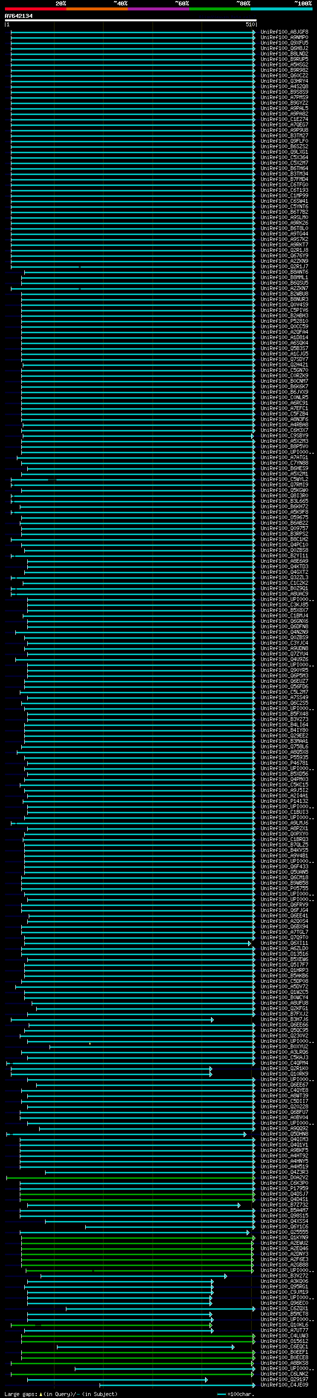
Task: Open hit UniRef100_A8JGF8
Action: (284, 32)
